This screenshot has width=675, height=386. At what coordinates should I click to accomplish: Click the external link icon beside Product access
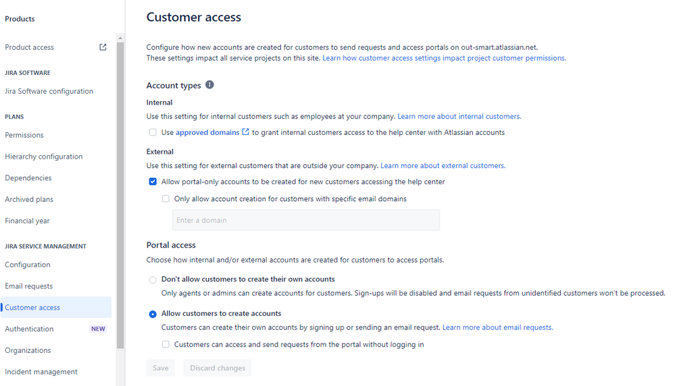click(x=103, y=47)
